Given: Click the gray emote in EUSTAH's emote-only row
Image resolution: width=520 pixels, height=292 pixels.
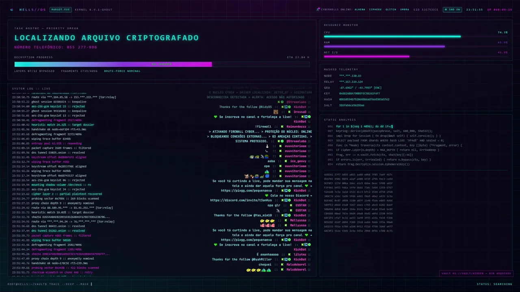Looking at the screenshot, I should (278, 210).
